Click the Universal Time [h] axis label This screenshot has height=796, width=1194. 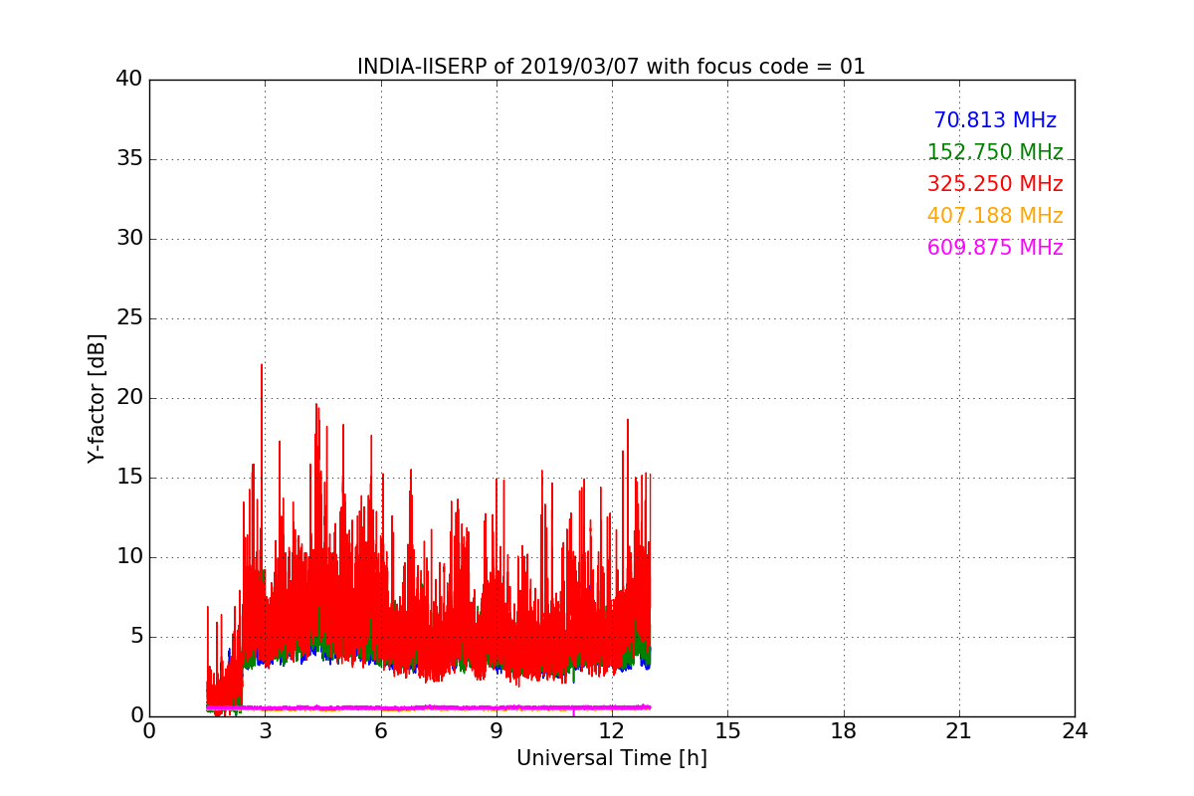[611, 758]
